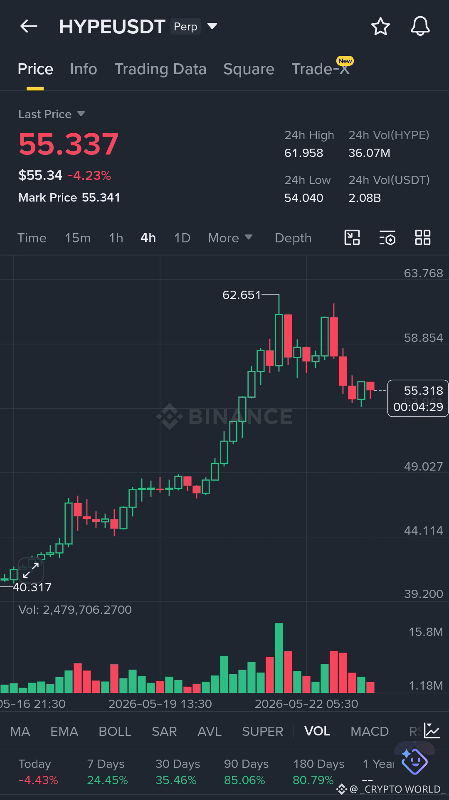This screenshot has width=449, height=800.
Task: Open price alerts via bell icon
Action: [x=420, y=26]
